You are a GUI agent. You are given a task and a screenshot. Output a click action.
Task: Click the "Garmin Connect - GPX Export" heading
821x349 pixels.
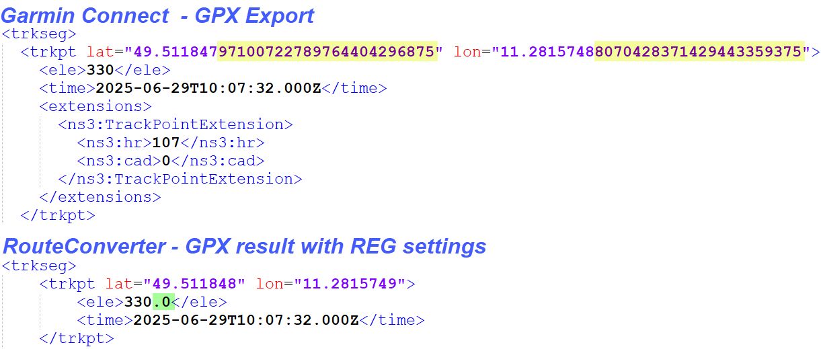pyautogui.click(x=159, y=15)
